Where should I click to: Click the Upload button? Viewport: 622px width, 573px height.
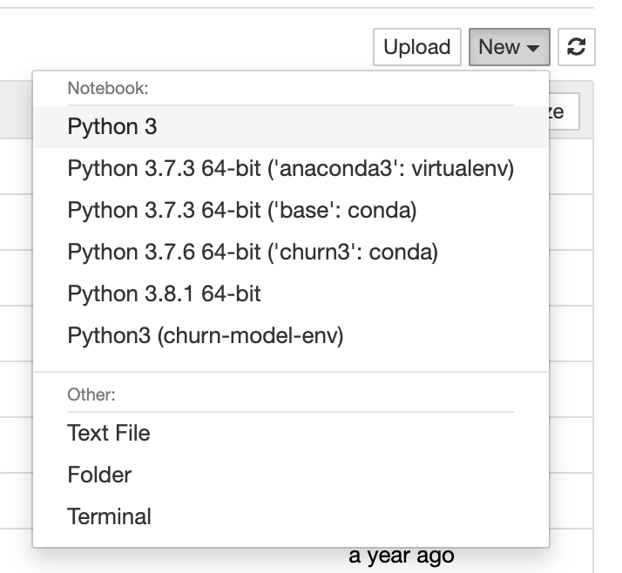(416, 47)
